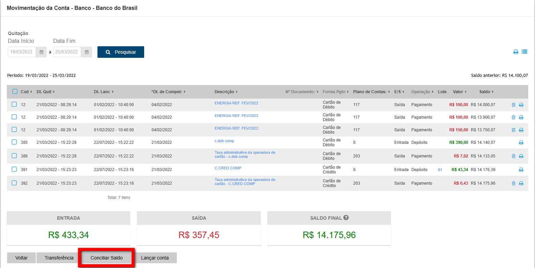Click the list view icon at top right
The height and width of the screenshot is (268, 535).
coord(524,52)
